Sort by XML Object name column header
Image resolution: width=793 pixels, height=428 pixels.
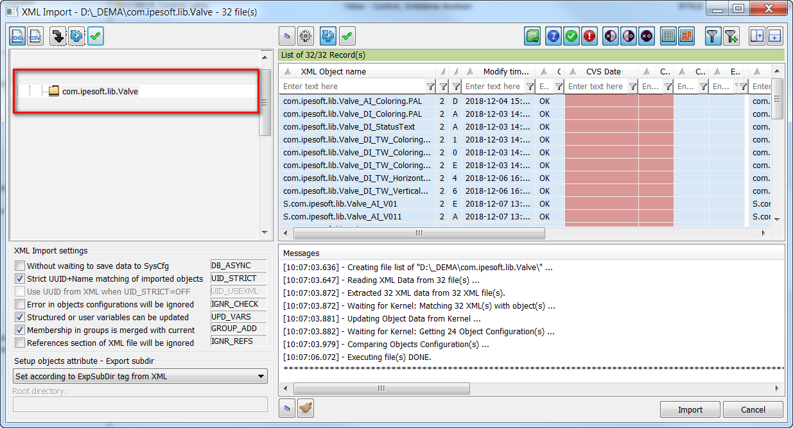(333, 71)
